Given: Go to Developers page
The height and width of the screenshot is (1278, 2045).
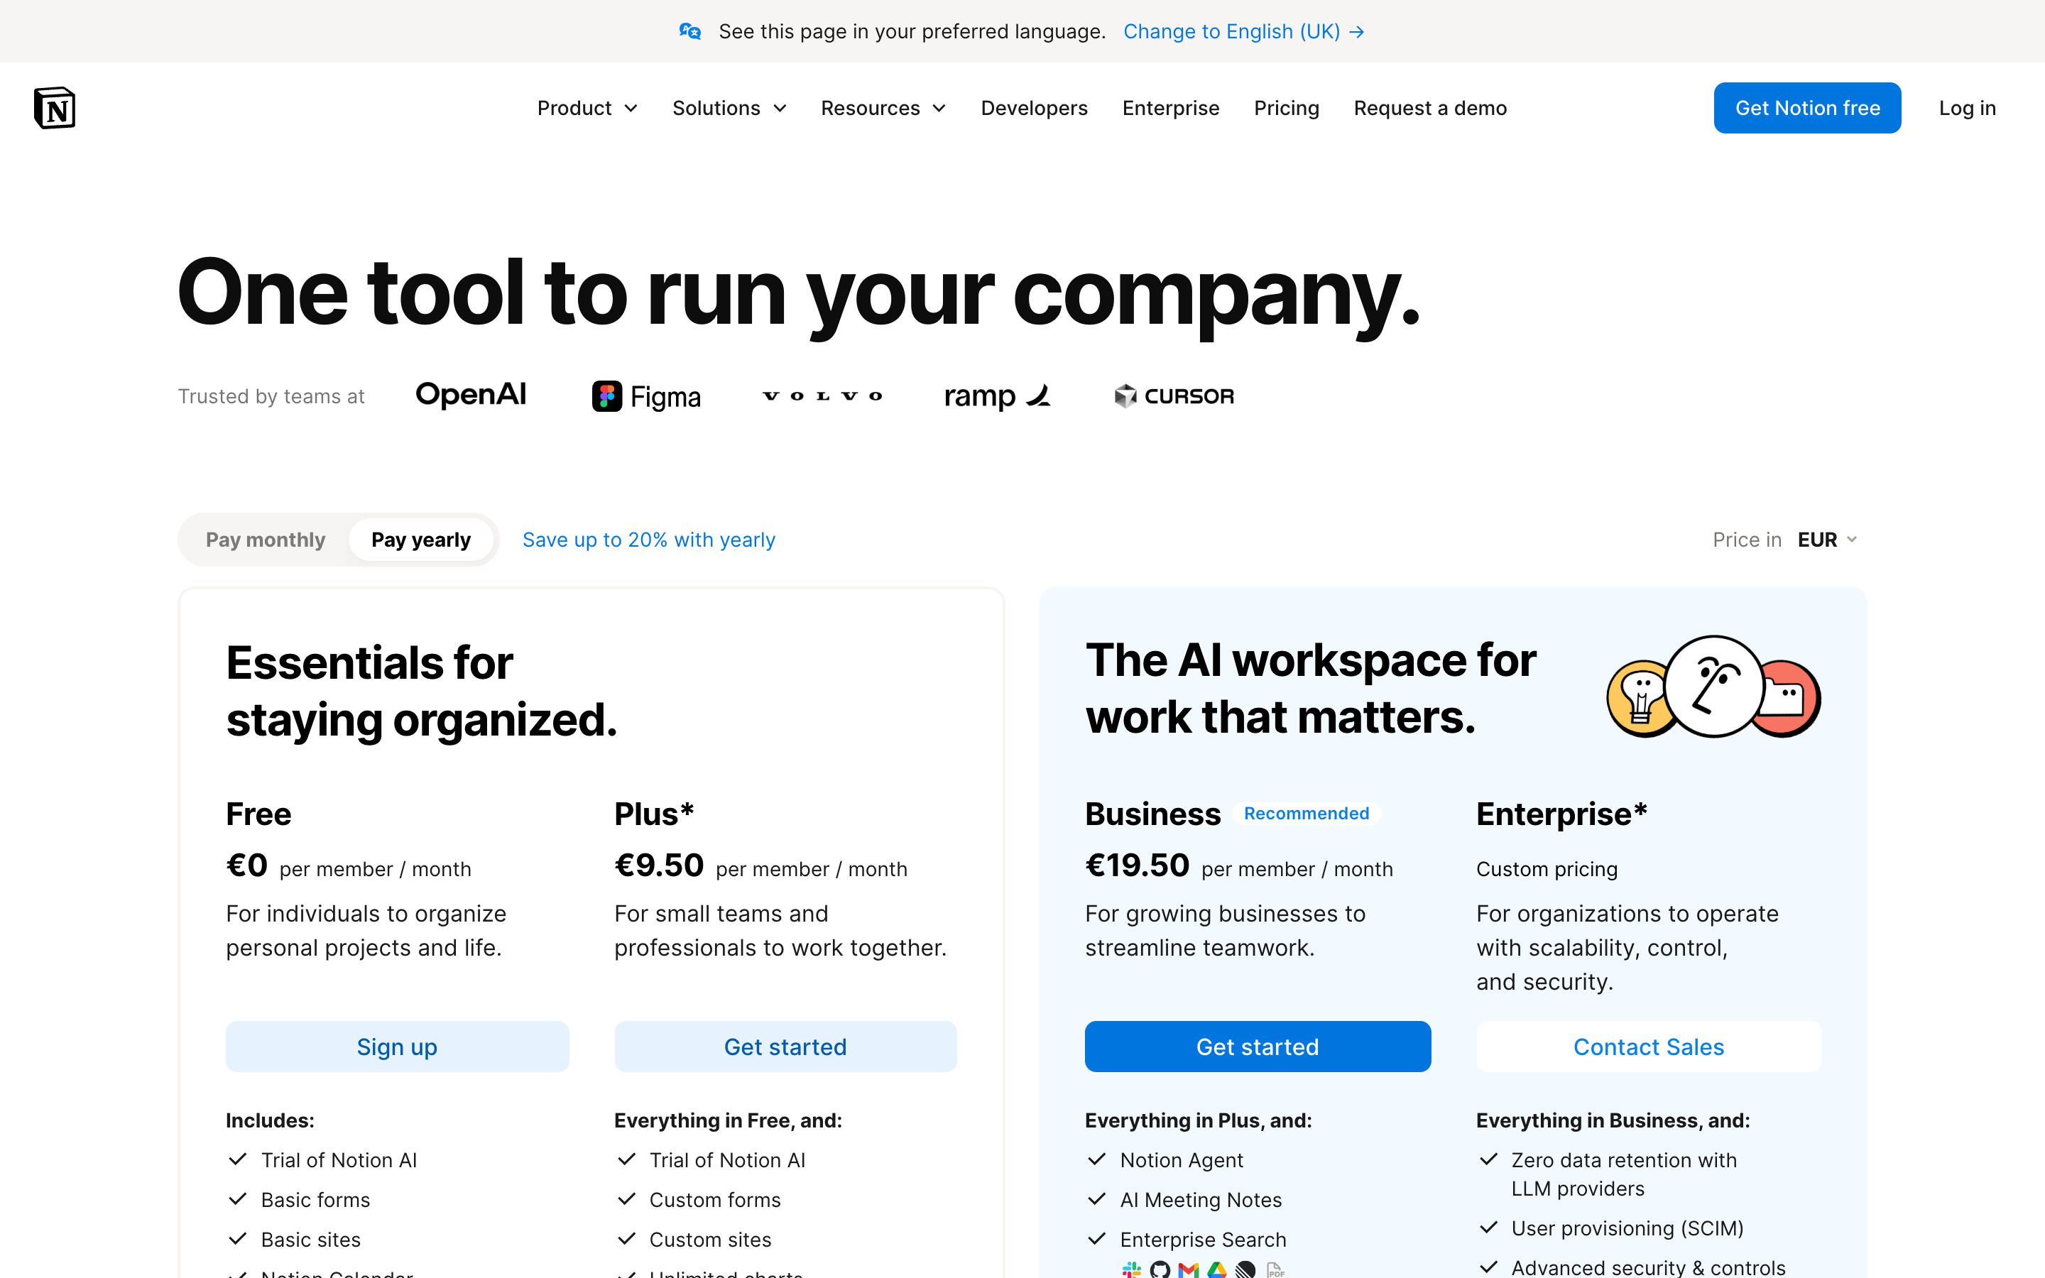Looking at the screenshot, I should [1035, 108].
